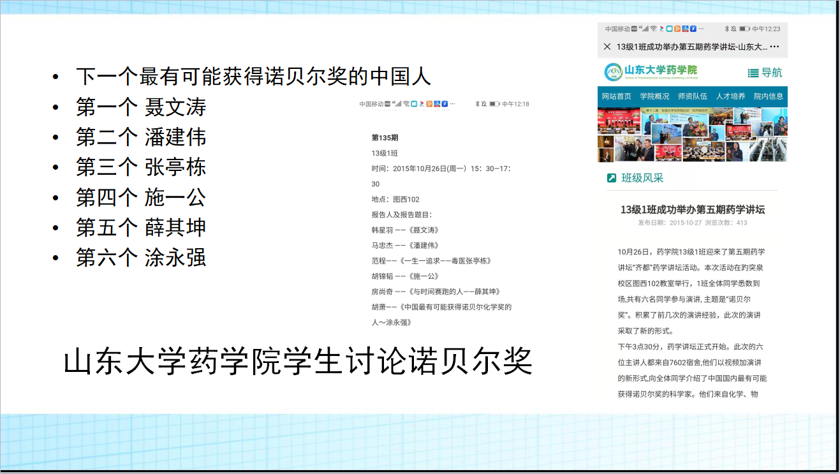Click the slide title 山东大学药学院学生讨论诺贝尔奖
The height and width of the screenshot is (474, 840).
[298, 362]
